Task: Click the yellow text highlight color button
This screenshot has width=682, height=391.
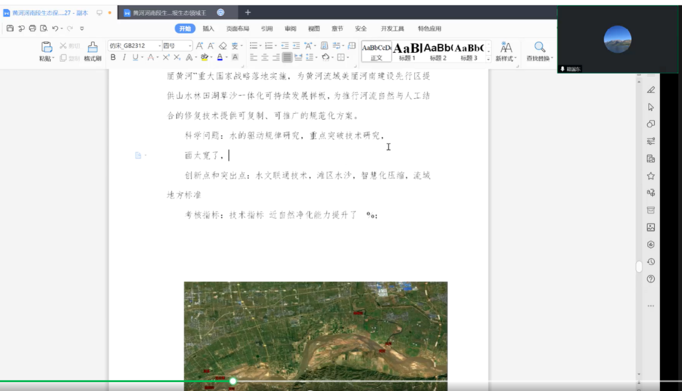Action: click(x=204, y=57)
